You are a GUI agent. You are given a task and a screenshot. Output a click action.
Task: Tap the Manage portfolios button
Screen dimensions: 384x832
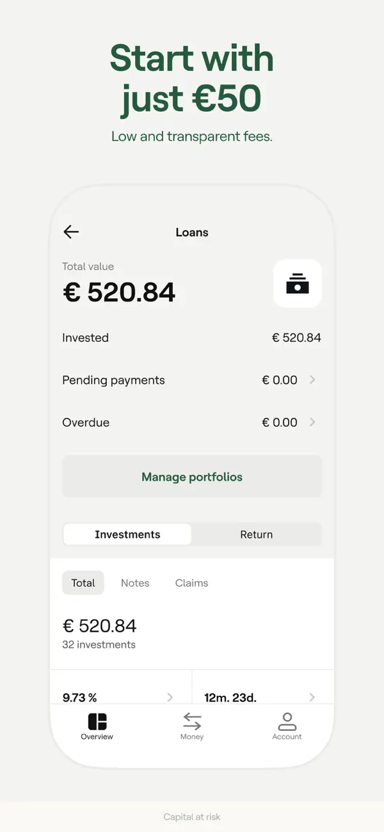pyautogui.click(x=192, y=477)
